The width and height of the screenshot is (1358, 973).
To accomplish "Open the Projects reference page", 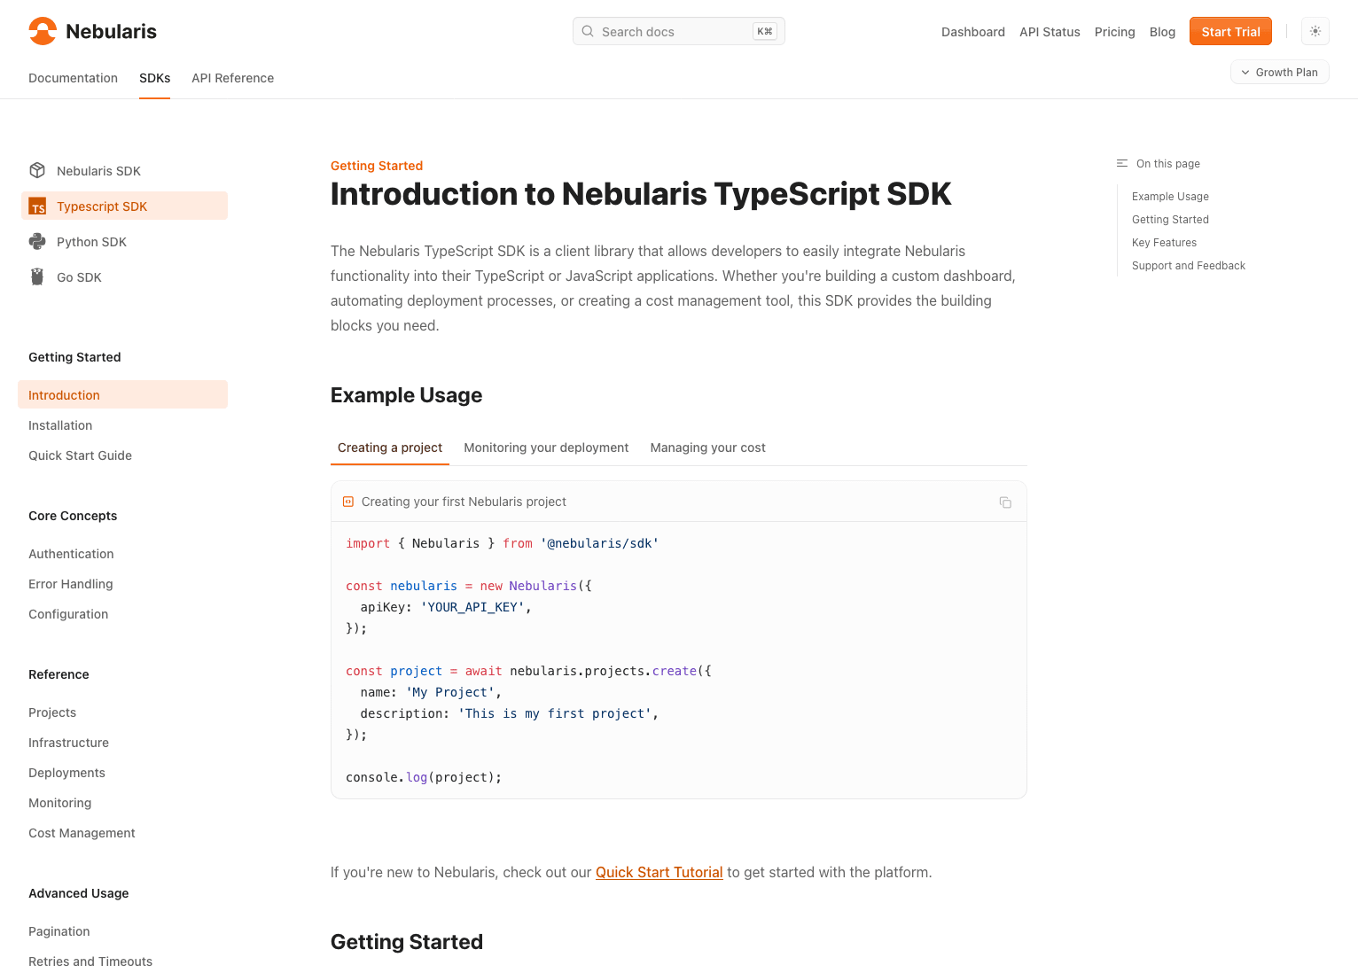I will pyautogui.click(x=52, y=712).
